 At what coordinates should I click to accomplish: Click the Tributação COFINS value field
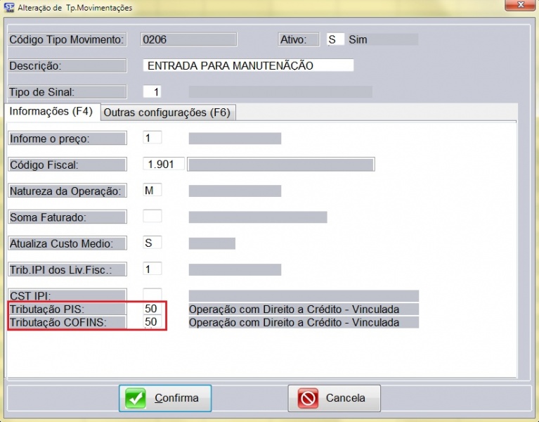[x=152, y=322]
